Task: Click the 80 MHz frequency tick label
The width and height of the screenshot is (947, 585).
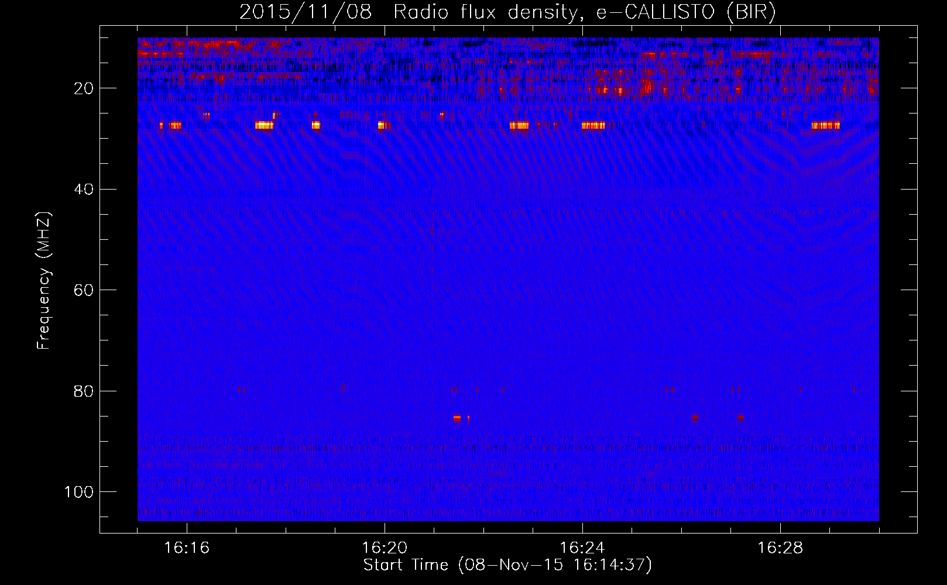Action: 84,391
